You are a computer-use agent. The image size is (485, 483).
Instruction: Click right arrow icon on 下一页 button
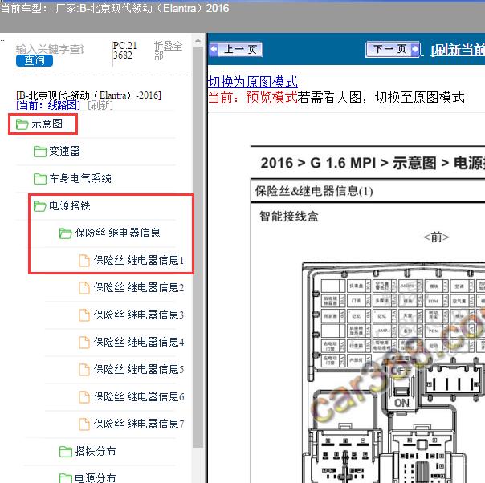[415, 49]
